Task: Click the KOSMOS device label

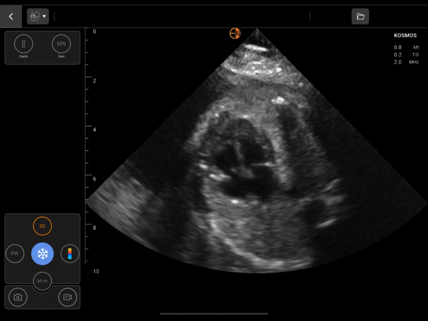Action: pos(405,36)
